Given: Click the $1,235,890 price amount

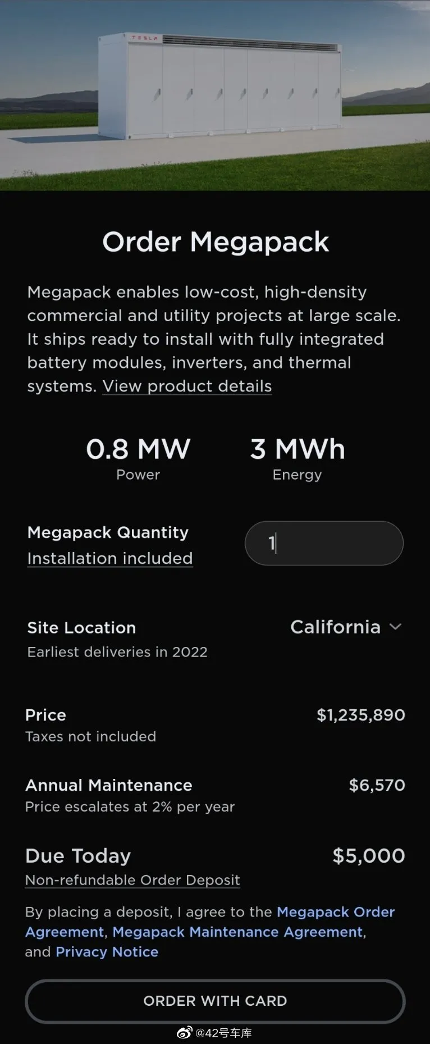Looking at the screenshot, I should [361, 715].
